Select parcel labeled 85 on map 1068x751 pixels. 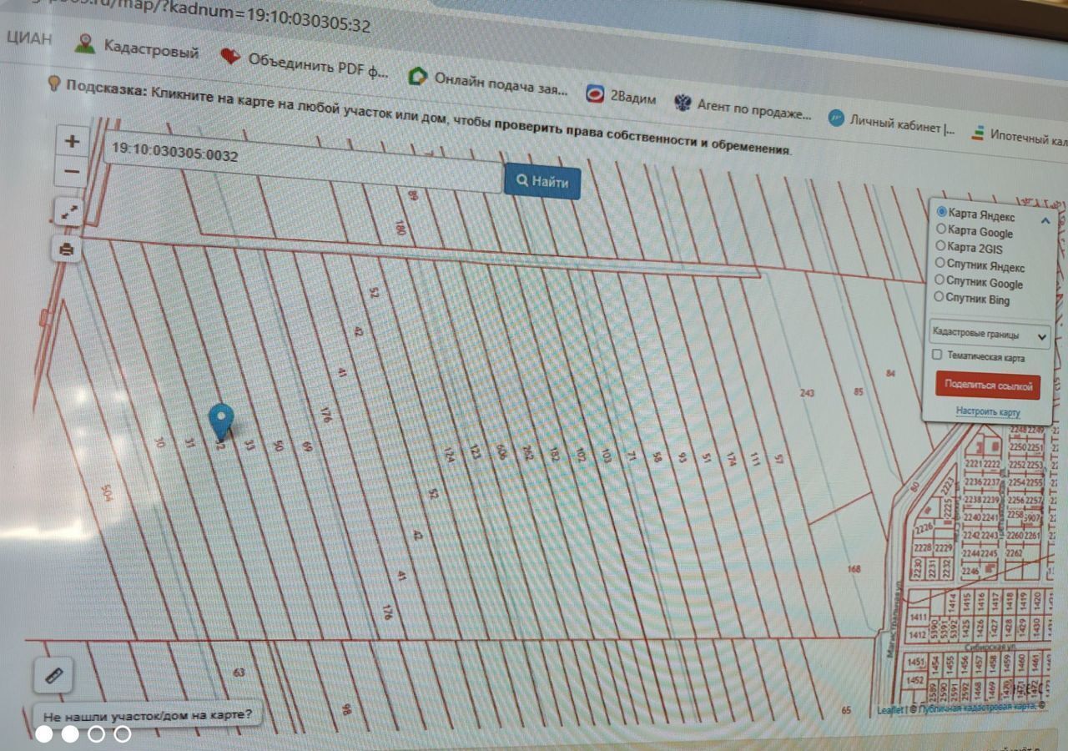point(859,391)
